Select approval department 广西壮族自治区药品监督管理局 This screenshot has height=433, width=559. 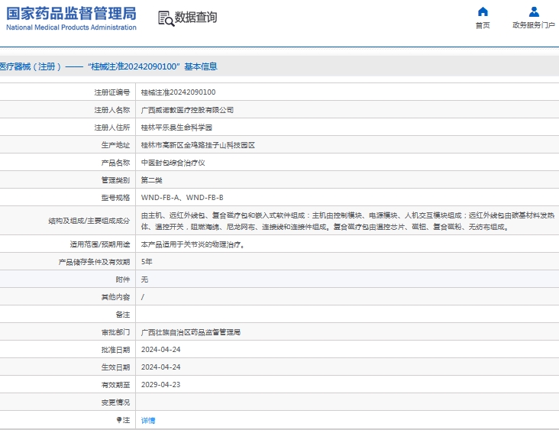(x=191, y=332)
